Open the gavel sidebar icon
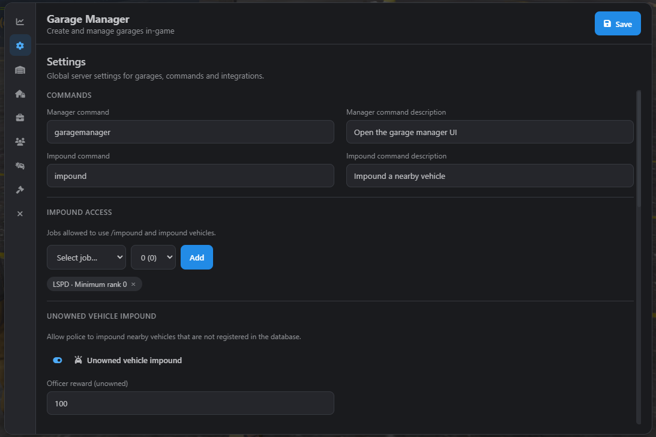Viewport: 656px width, 437px height. [x=20, y=190]
